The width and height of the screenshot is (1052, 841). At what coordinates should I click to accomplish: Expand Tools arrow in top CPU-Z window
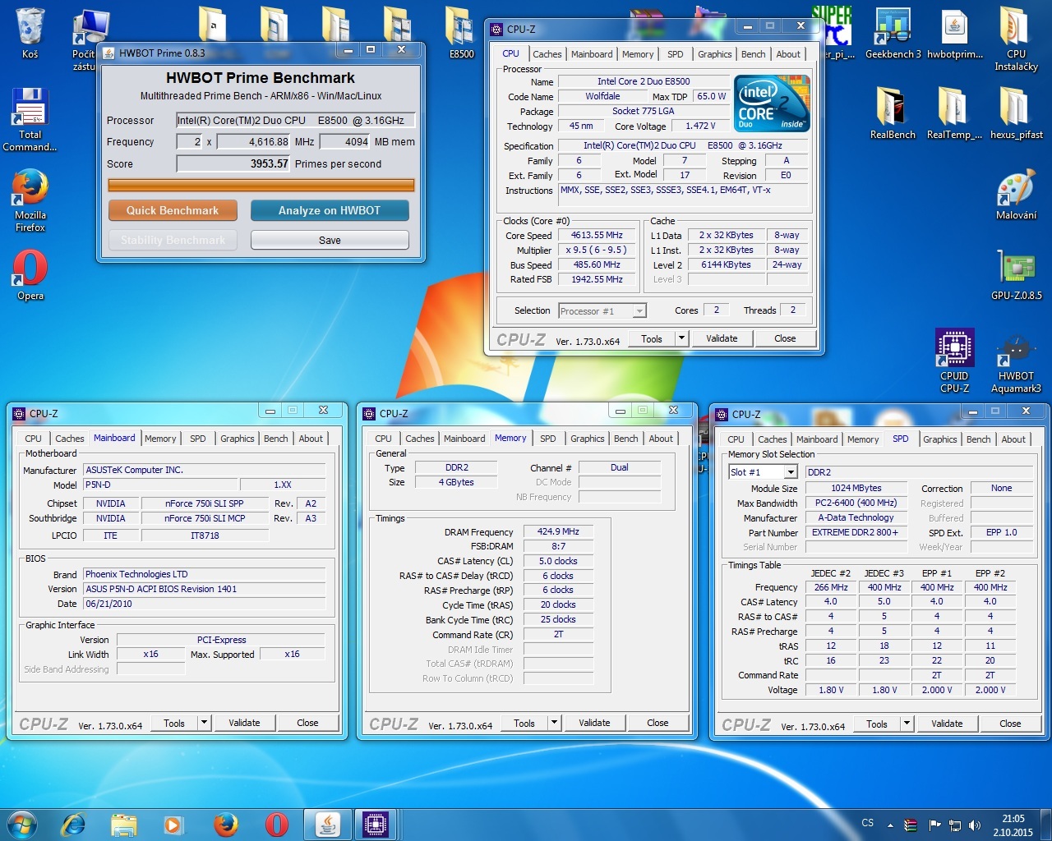click(x=681, y=338)
